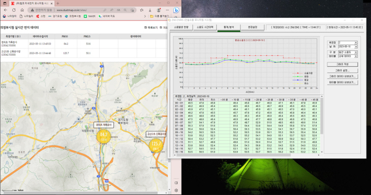Screen dimensions: 371x195
Task: Open the browser profile avatar
Action: click(x=159, y=10)
